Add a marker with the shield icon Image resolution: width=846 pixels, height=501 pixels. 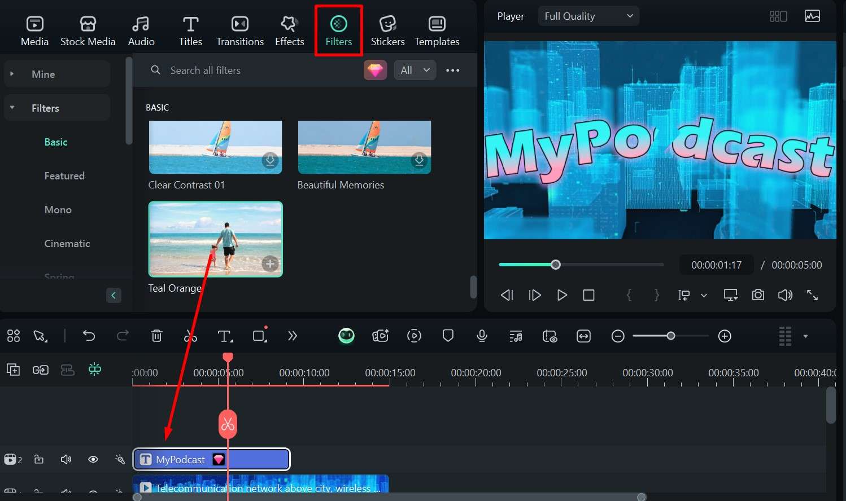(x=448, y=336)
